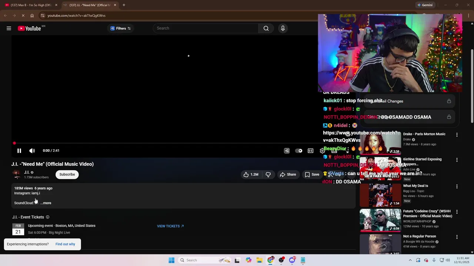
Task: Select the J.I. Need Me browser tab
Action: click(88, 5)
